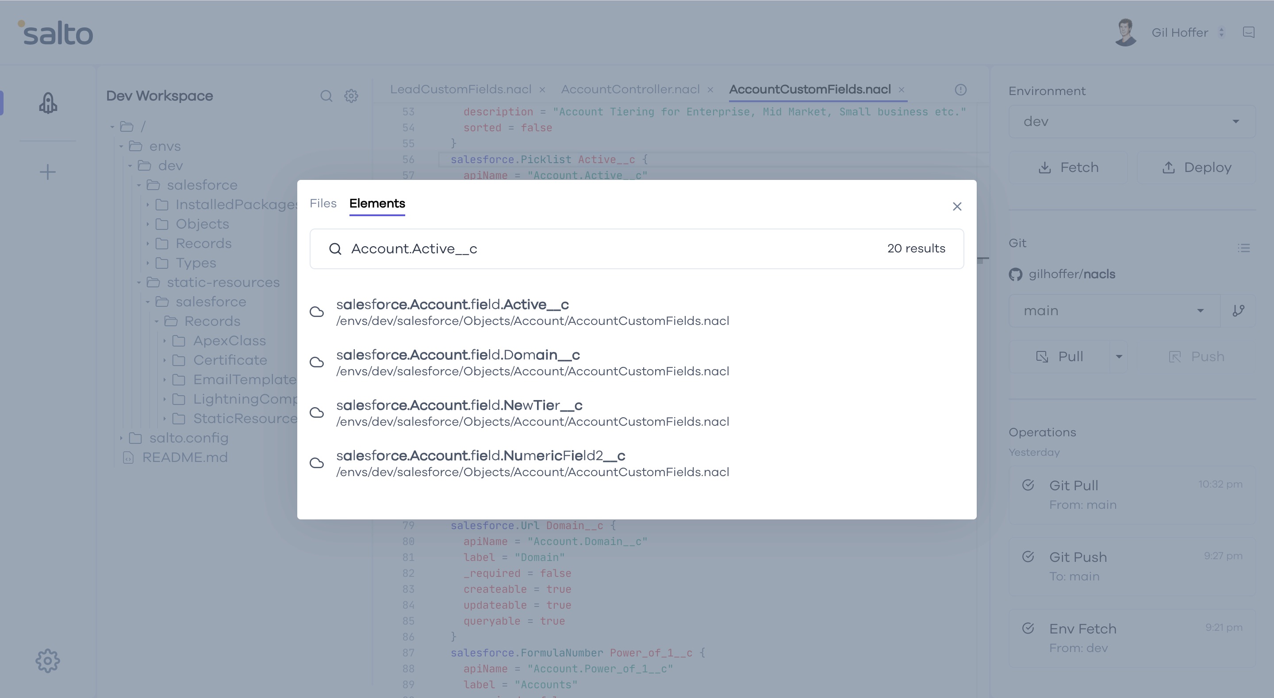Open the salesforce.Account.field.NumericField2__c result
Screen dimensions: 1274x698
[532, 463]
